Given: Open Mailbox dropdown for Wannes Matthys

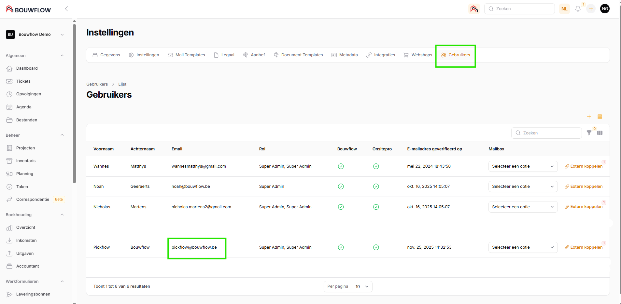Looking at the screenshot, I should point(523,166).
